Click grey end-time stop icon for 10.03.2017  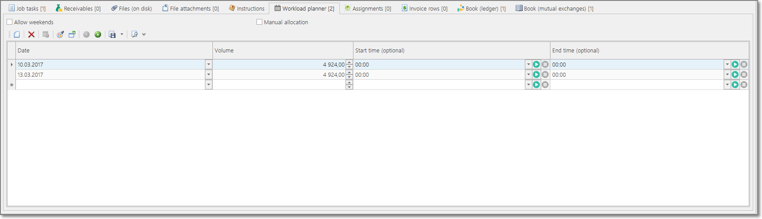pyautogui.click(x=744, y=64)
